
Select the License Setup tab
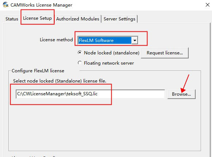[37, 18]
